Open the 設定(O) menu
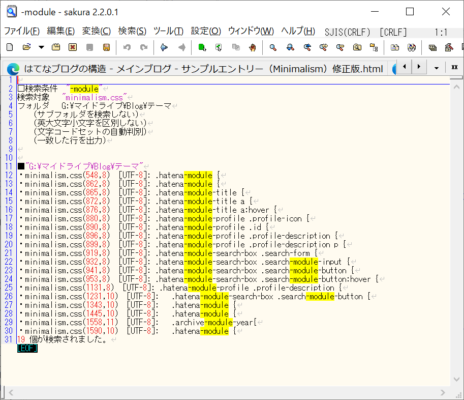 tap(206, 31)
